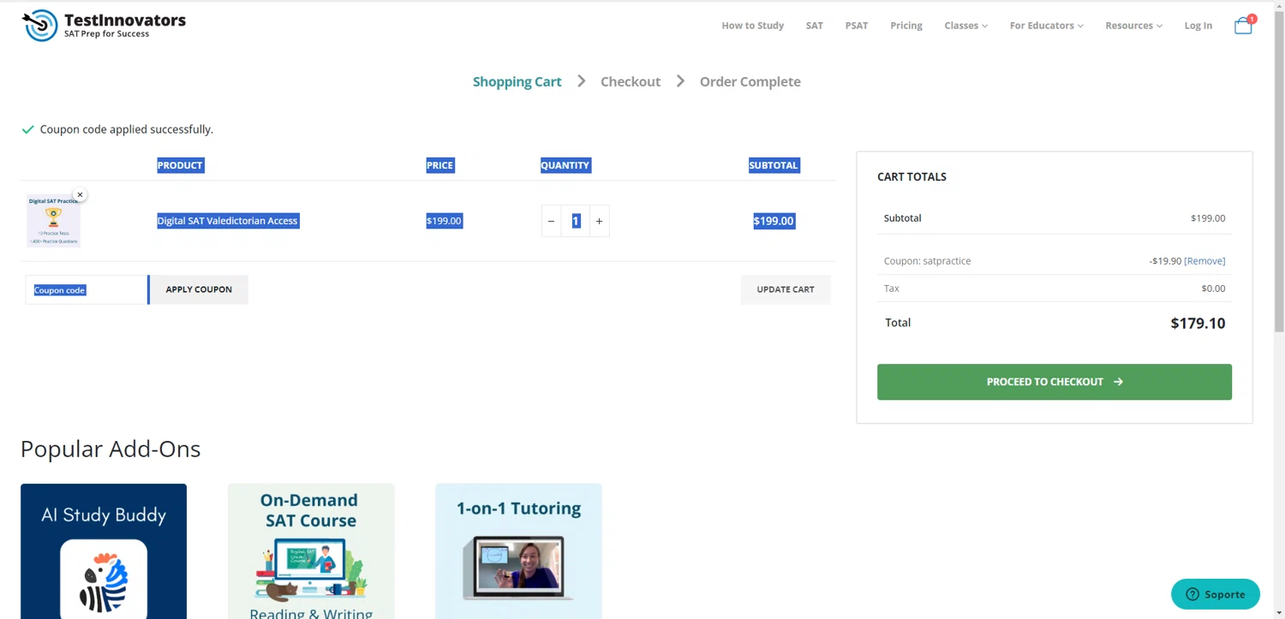Image resolution: width=1285 pixels, height=619 pixels.
Task: Click the Log In link
Action: [1198, 26]
